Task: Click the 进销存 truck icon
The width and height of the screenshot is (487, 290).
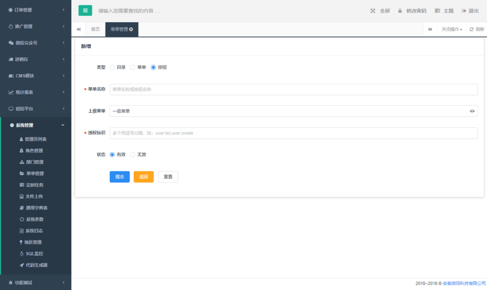Action: [11, 59]
